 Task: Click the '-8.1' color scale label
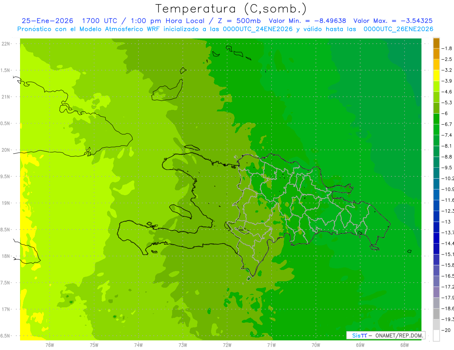point(447,146)
